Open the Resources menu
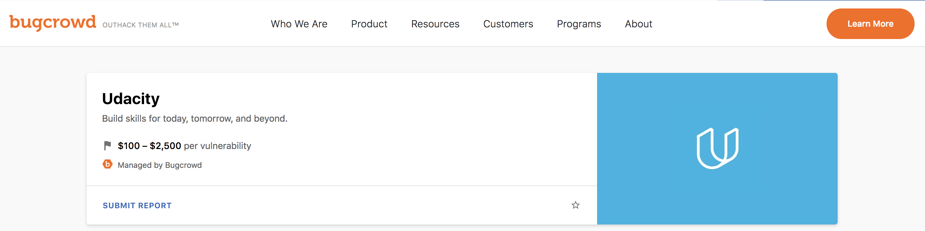This screenshot has width=925, height=231. 435,24
